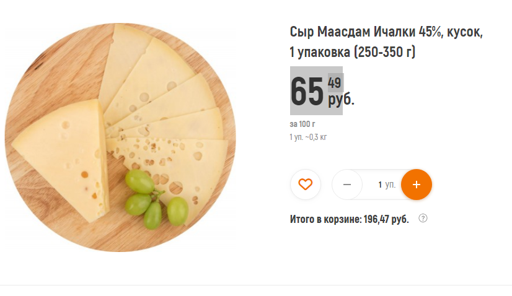Select the за 100 г unit label
The width and height of the screenshot is (512, 296).
click(x=302, y=124)
